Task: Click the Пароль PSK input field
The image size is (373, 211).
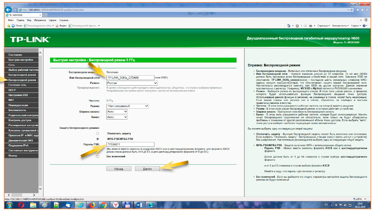Action: (130, 144)
